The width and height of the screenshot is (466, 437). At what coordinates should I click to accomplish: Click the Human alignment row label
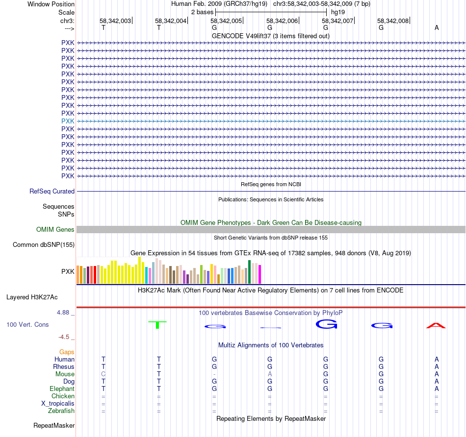click(x=64, y=360)
